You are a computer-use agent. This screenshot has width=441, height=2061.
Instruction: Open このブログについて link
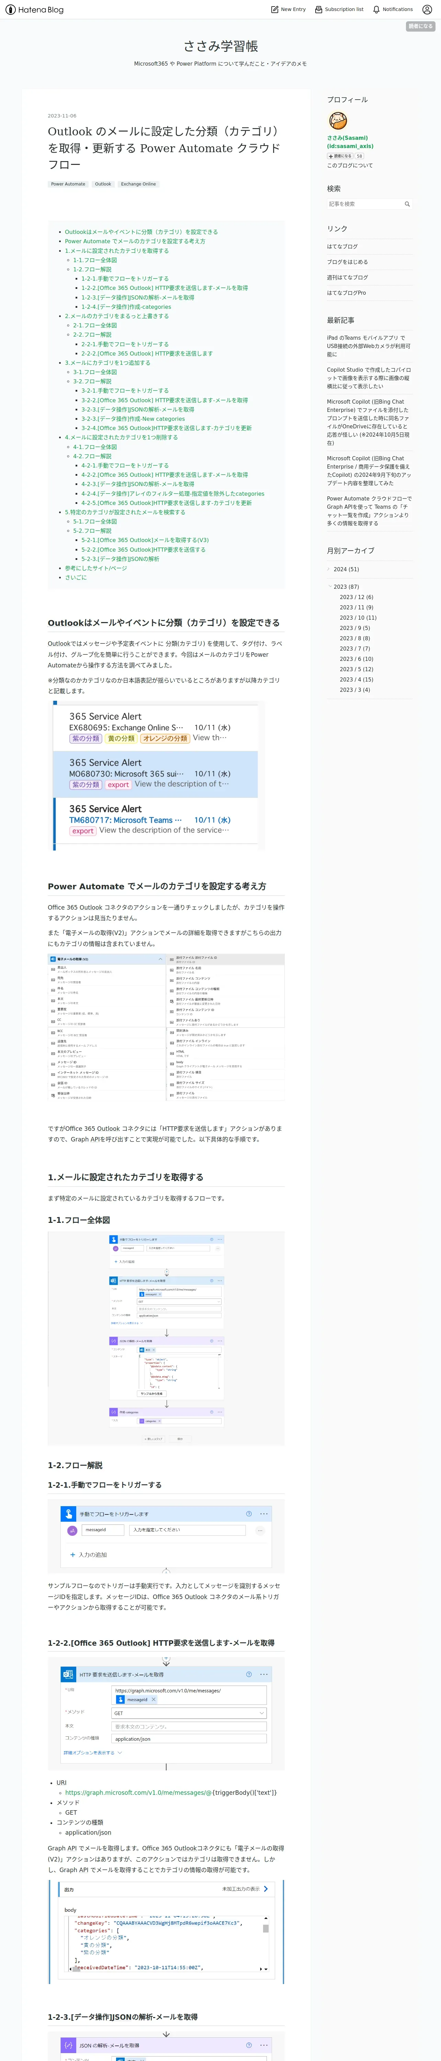[350, 166]
